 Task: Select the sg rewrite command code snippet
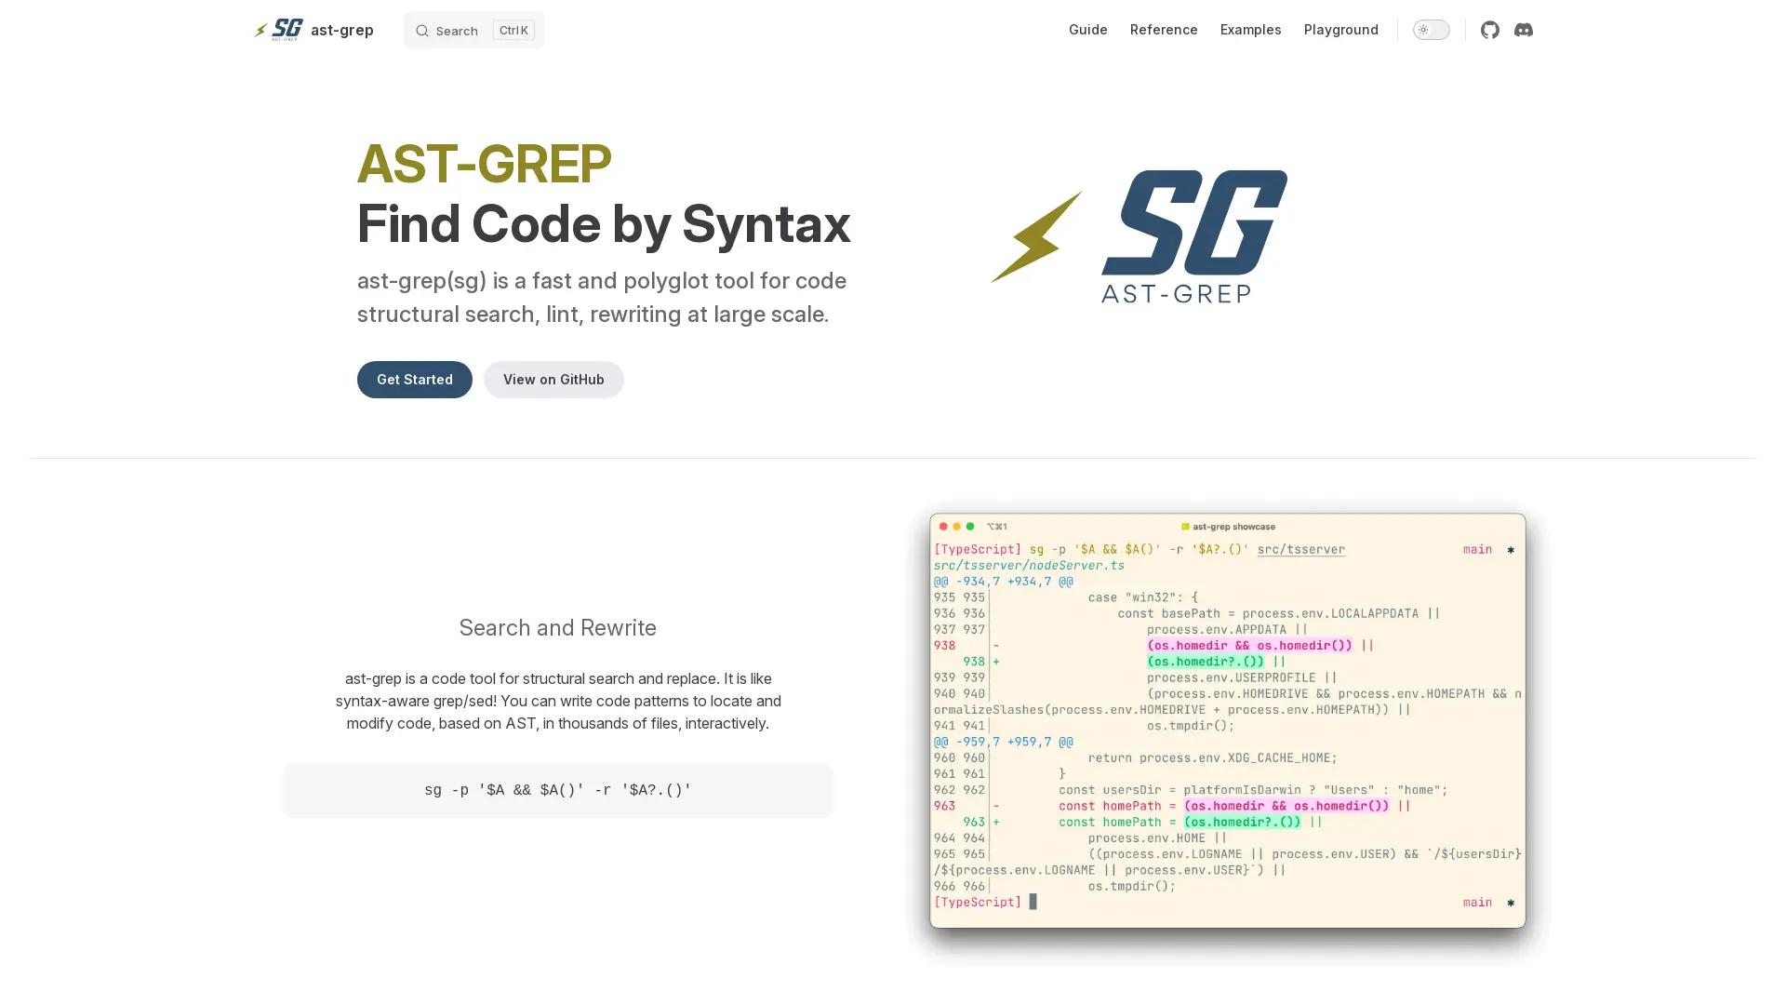[x=557, y=789]
